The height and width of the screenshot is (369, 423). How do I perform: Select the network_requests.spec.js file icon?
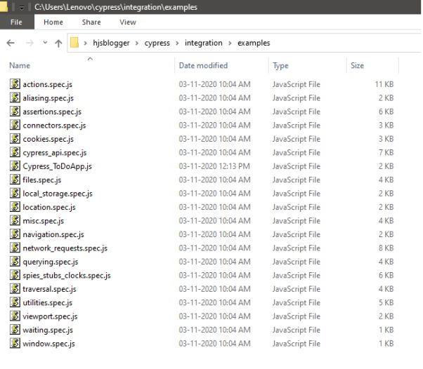click(15, 248)
